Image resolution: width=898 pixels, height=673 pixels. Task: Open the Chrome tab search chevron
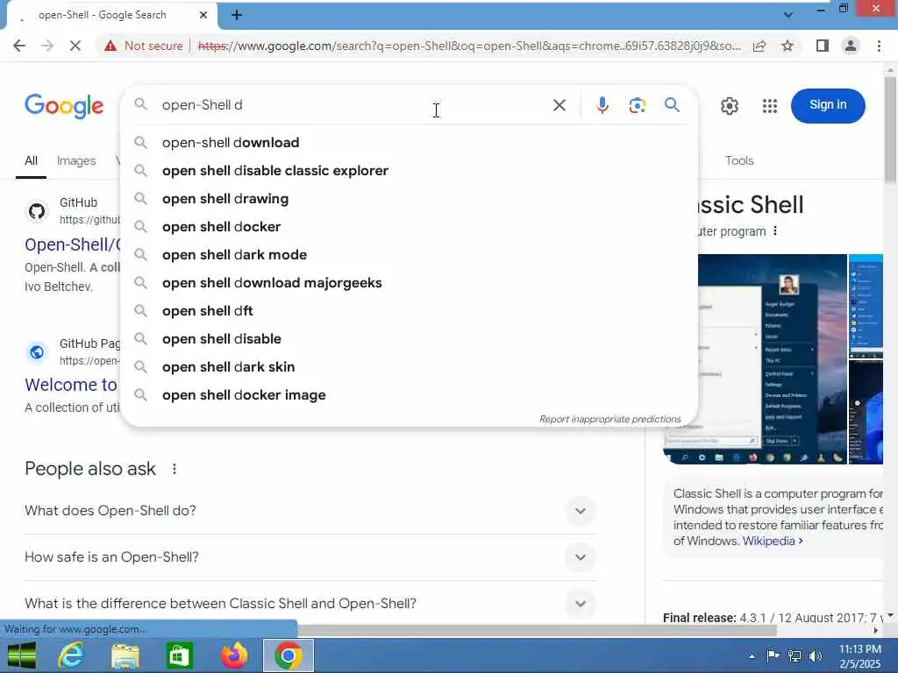tap(788, 15)
